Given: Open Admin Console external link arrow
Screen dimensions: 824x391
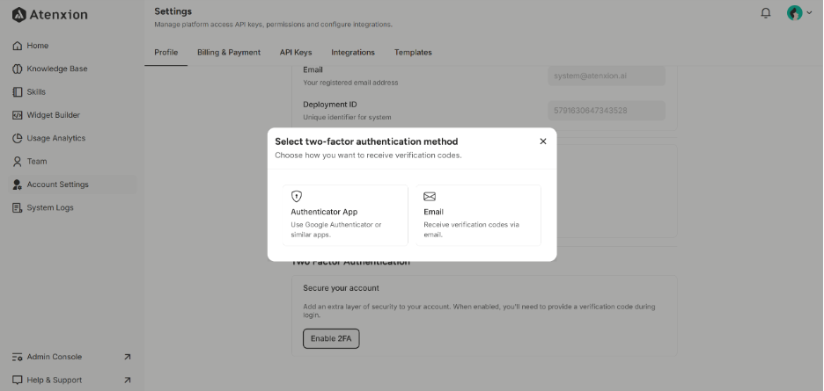Looking at the screenshot, I should tap(127, 357).
